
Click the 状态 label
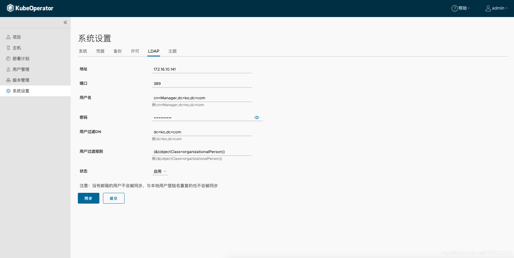tap(84, 171)
